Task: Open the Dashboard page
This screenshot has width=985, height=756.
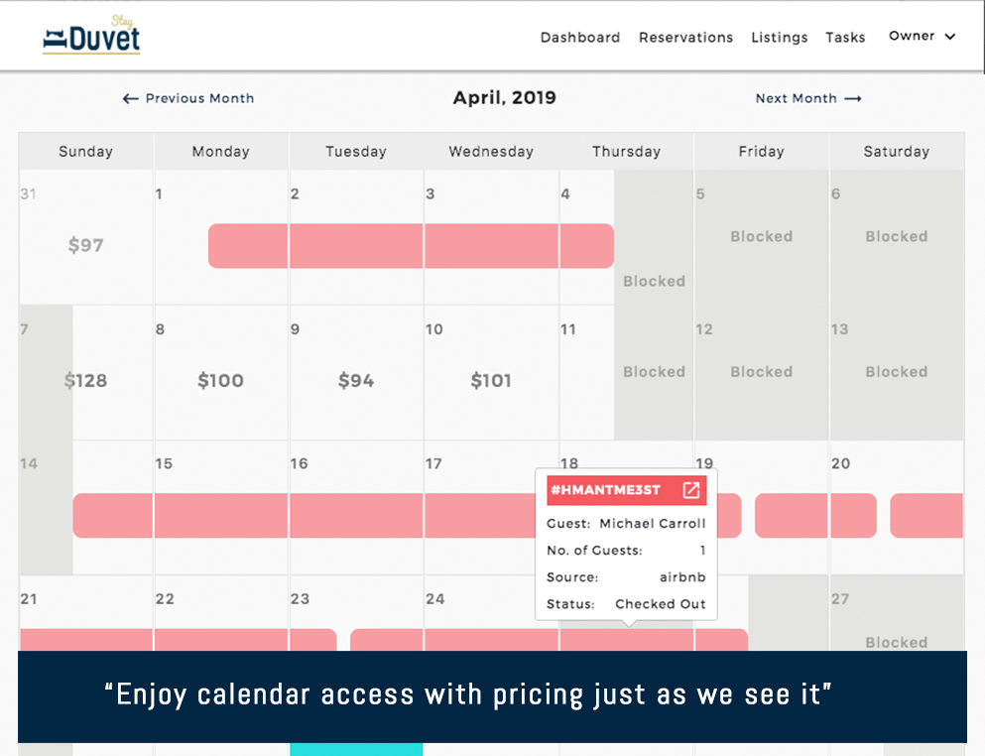Action: 579,38
